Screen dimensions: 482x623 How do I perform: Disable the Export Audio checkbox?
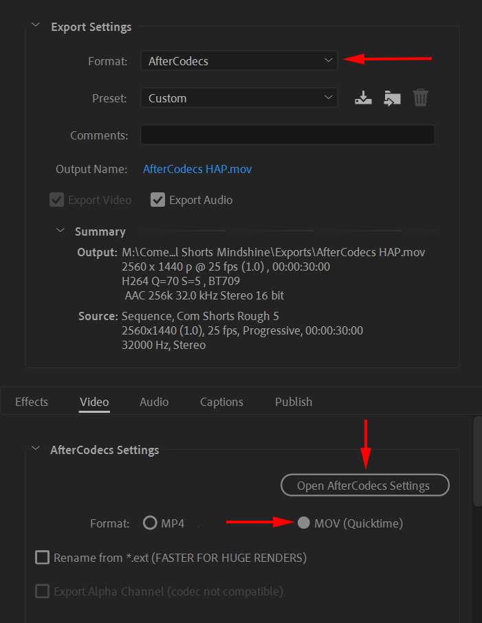pos(157,200)
